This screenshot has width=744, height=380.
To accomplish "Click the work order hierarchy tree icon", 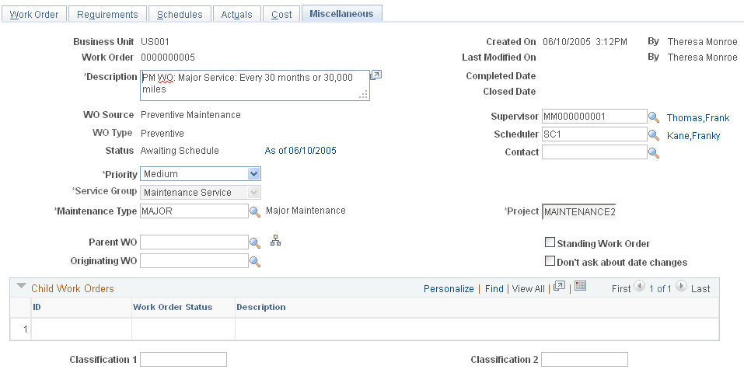I will pyautogui.click(x=276, y=241).
